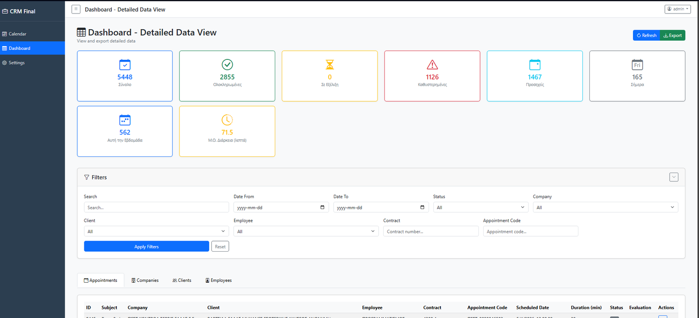
Task: Collapse the Filters panel with chevron
Action: pyautogui.click(x=674, y=177)
